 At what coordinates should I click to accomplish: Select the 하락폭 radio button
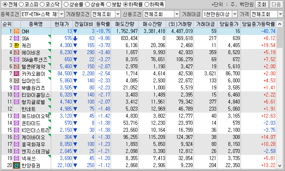point(147,4)
